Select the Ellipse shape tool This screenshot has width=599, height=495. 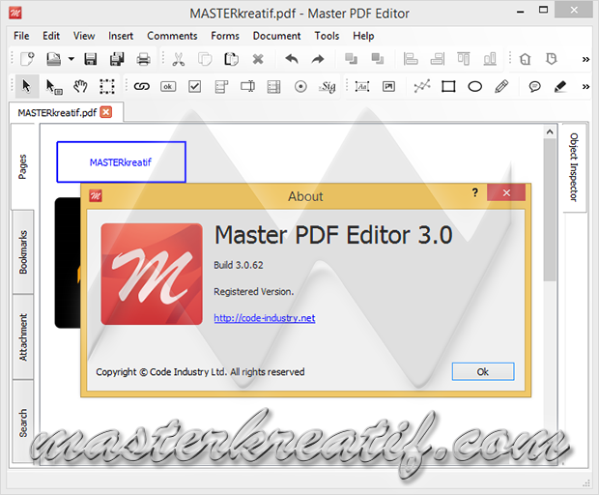(x=474, y=87)
